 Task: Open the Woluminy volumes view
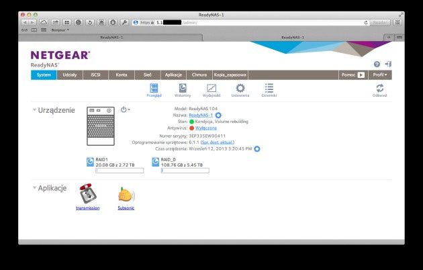tap(183, 90)
